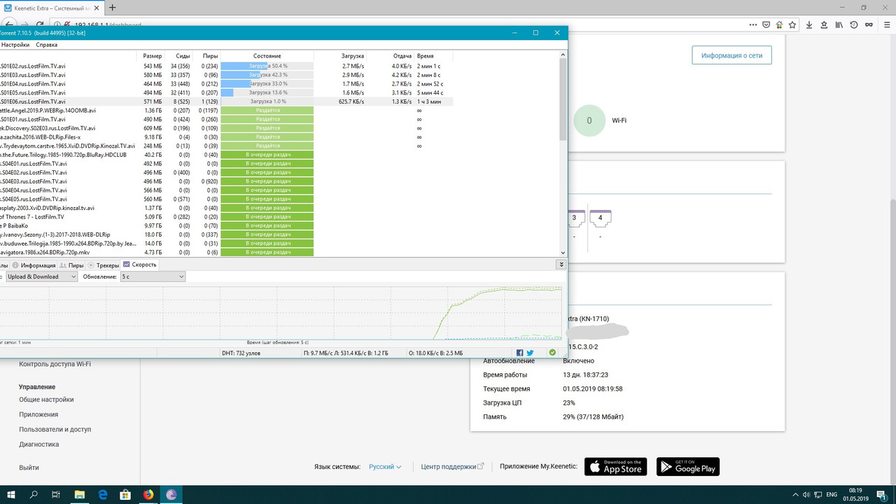Select the Скорость tab
896x504 pixels.
(x=139, y=265)
